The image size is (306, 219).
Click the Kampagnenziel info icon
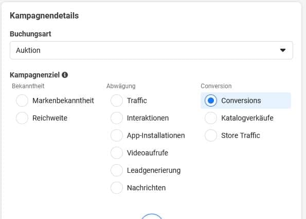click(65, 75)
